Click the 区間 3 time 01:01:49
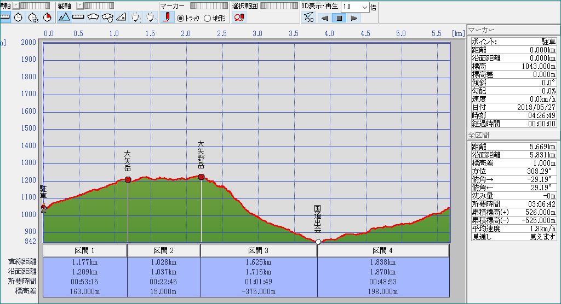This screenshot has width=561, height=304. [259, 282]
